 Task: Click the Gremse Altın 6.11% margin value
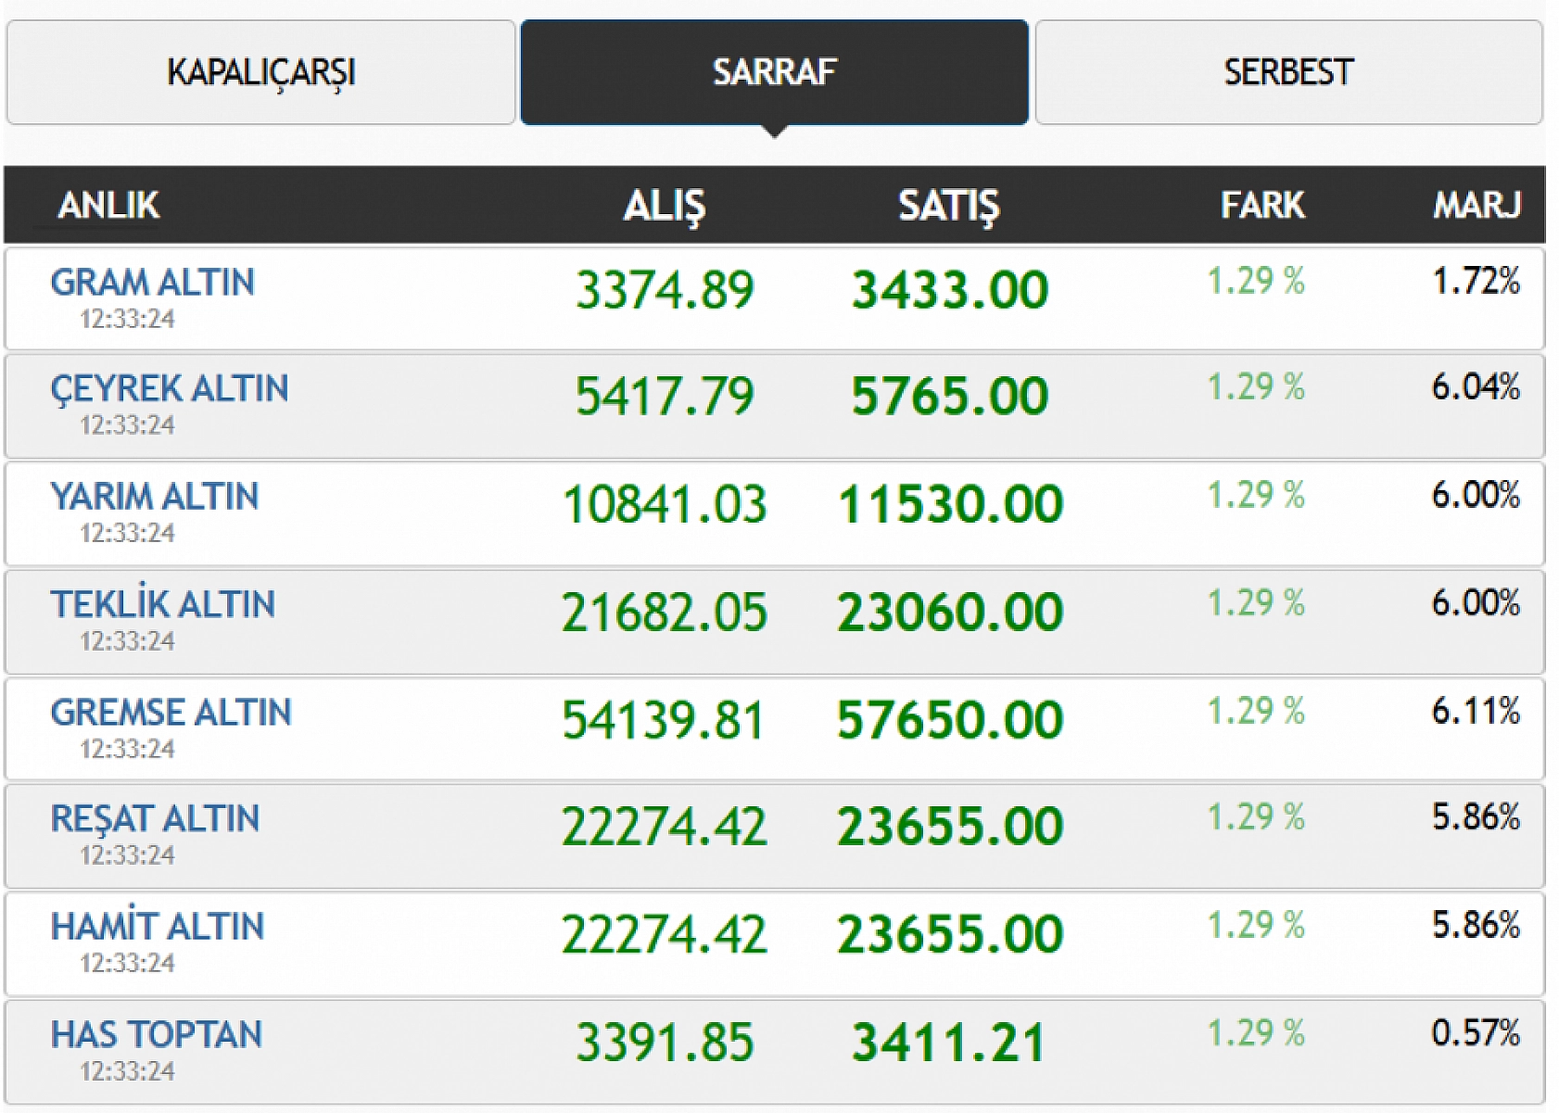(1476, 711)
